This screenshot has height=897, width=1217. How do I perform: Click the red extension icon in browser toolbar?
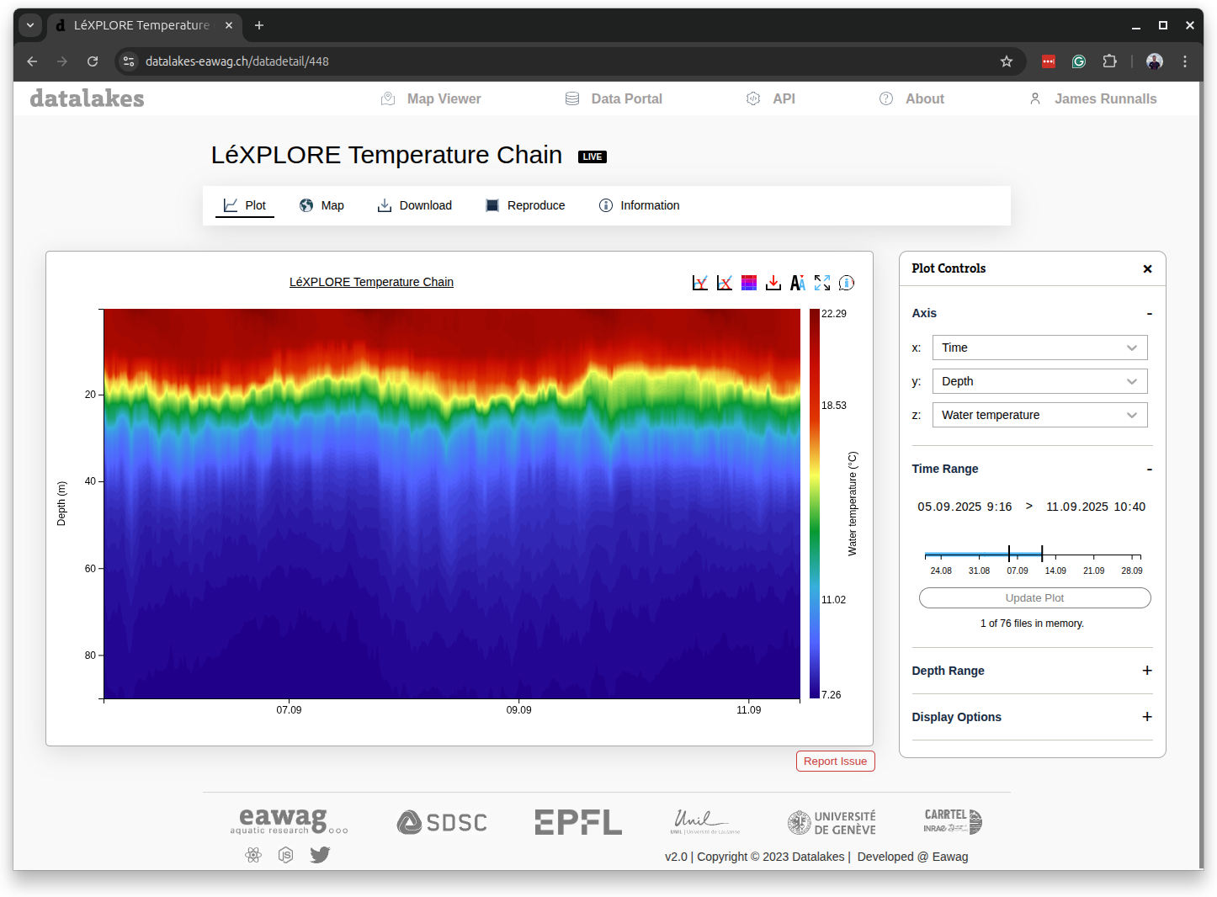click(1049, 61)
